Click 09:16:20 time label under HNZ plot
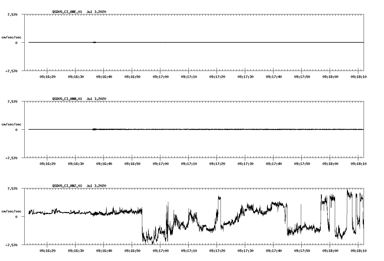Screen dimensions: 384x261 click(48, 251)
